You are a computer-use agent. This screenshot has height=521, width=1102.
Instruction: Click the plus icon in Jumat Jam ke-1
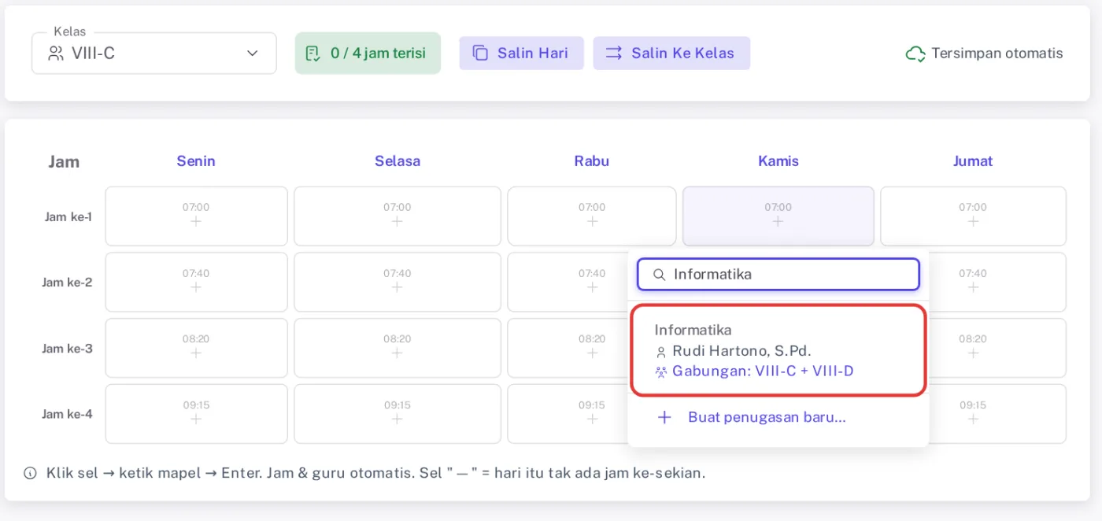[x=973, y=222]
